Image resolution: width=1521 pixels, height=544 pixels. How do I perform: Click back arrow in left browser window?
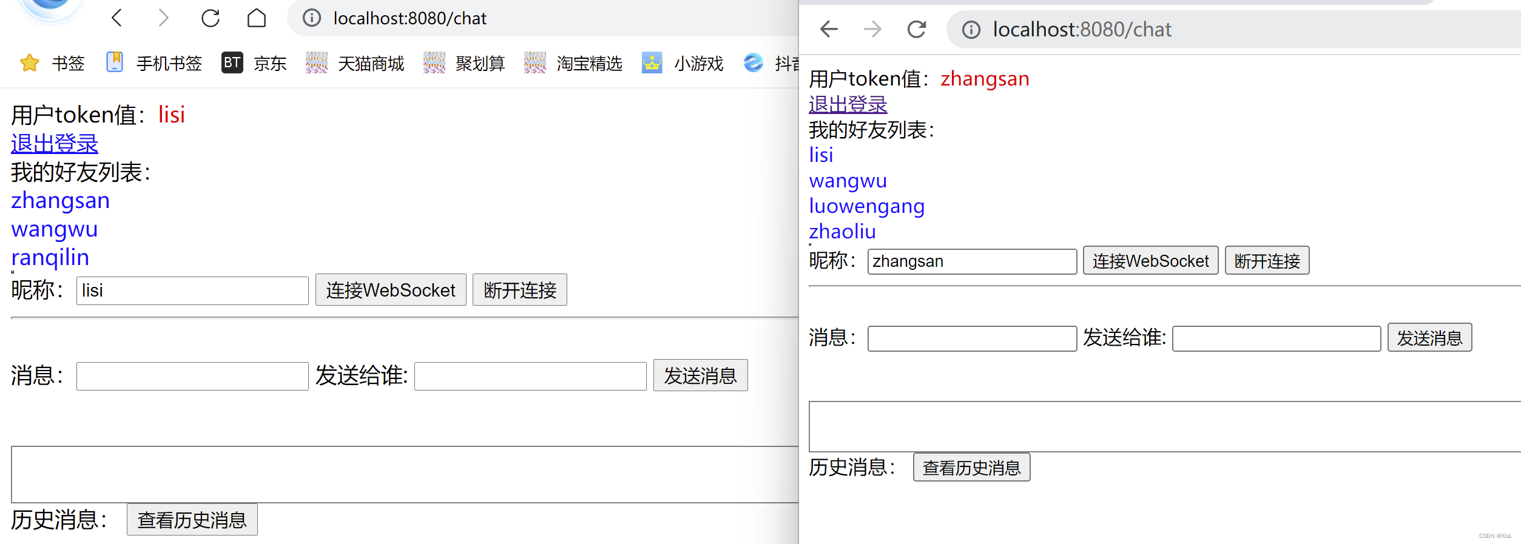point(117,18)
